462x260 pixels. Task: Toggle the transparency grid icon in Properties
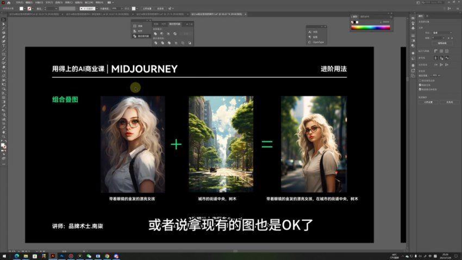(447, 51)
